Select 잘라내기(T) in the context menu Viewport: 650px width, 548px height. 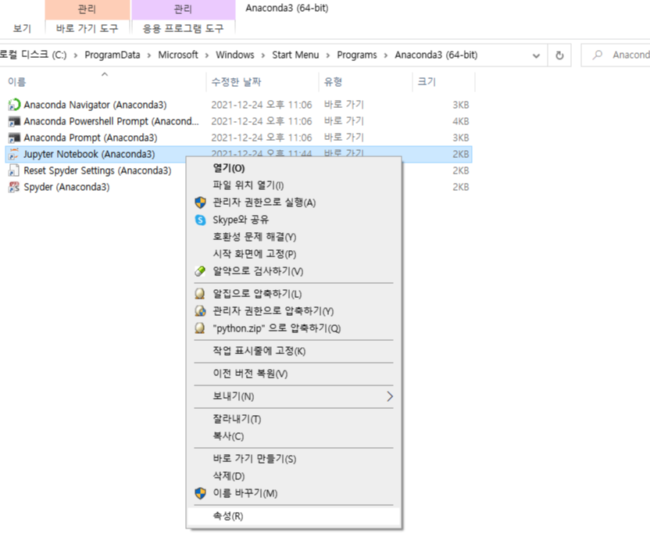294,419
